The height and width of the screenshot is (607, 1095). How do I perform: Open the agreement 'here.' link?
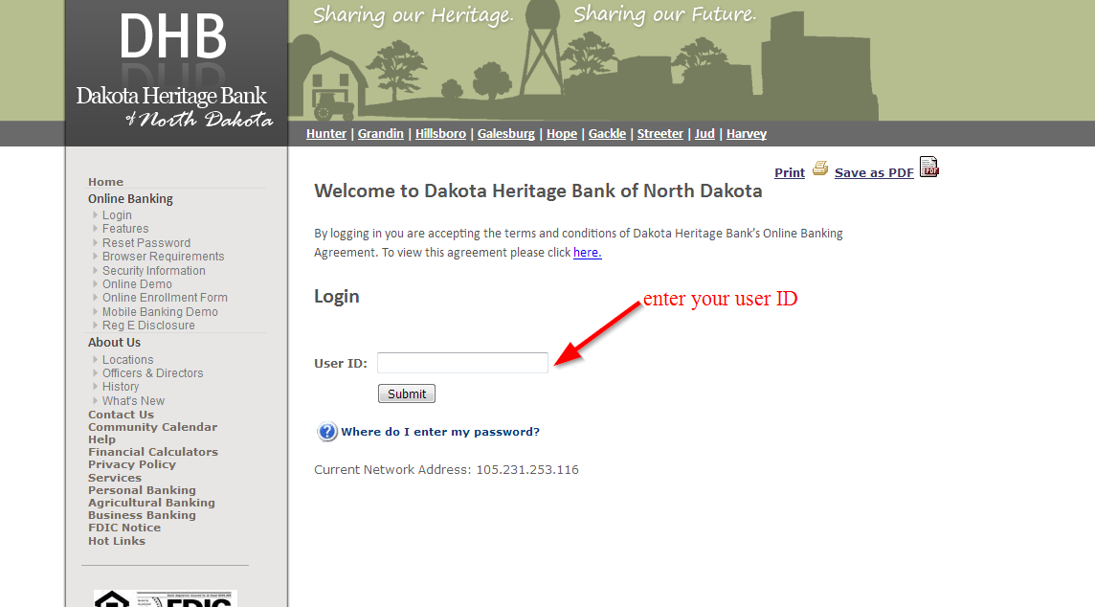588,252
